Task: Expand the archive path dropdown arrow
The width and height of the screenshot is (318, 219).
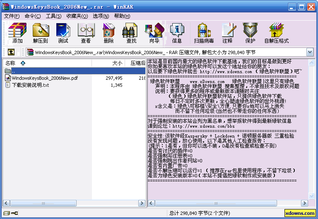Action: 310,52
